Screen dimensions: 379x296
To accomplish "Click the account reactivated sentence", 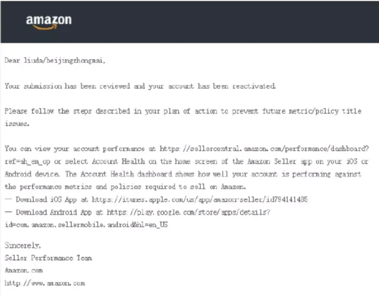I will 140,86.
